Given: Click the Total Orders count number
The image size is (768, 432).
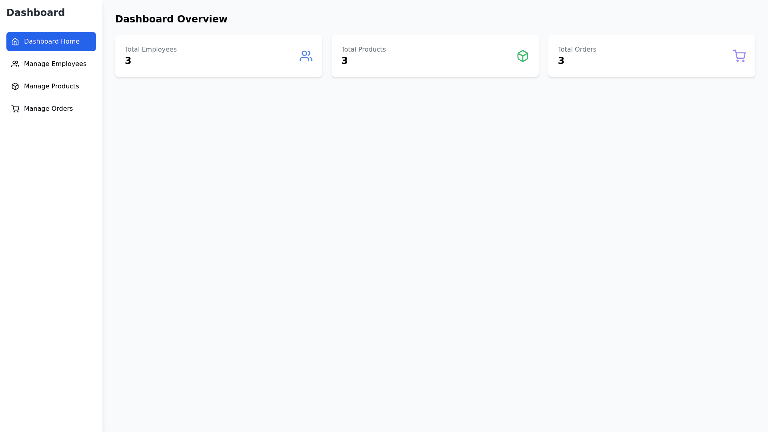Looking at the screenshot, I should pos(561,61).
